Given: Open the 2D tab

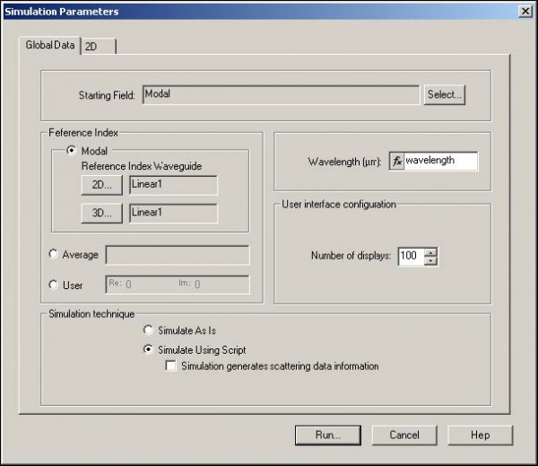Looking at the screenshot, I should pos(98,46).
